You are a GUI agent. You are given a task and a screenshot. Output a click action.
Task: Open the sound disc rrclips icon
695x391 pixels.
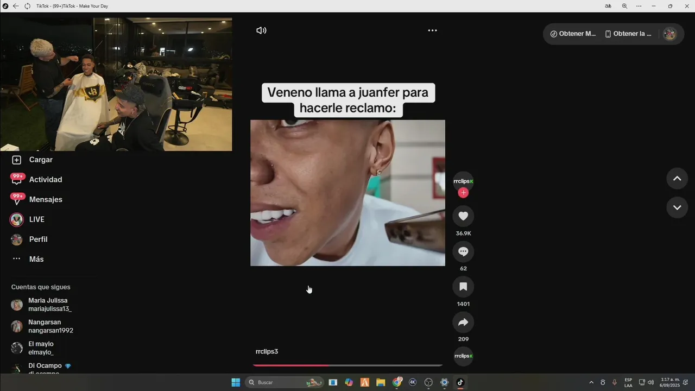(463, 356)
